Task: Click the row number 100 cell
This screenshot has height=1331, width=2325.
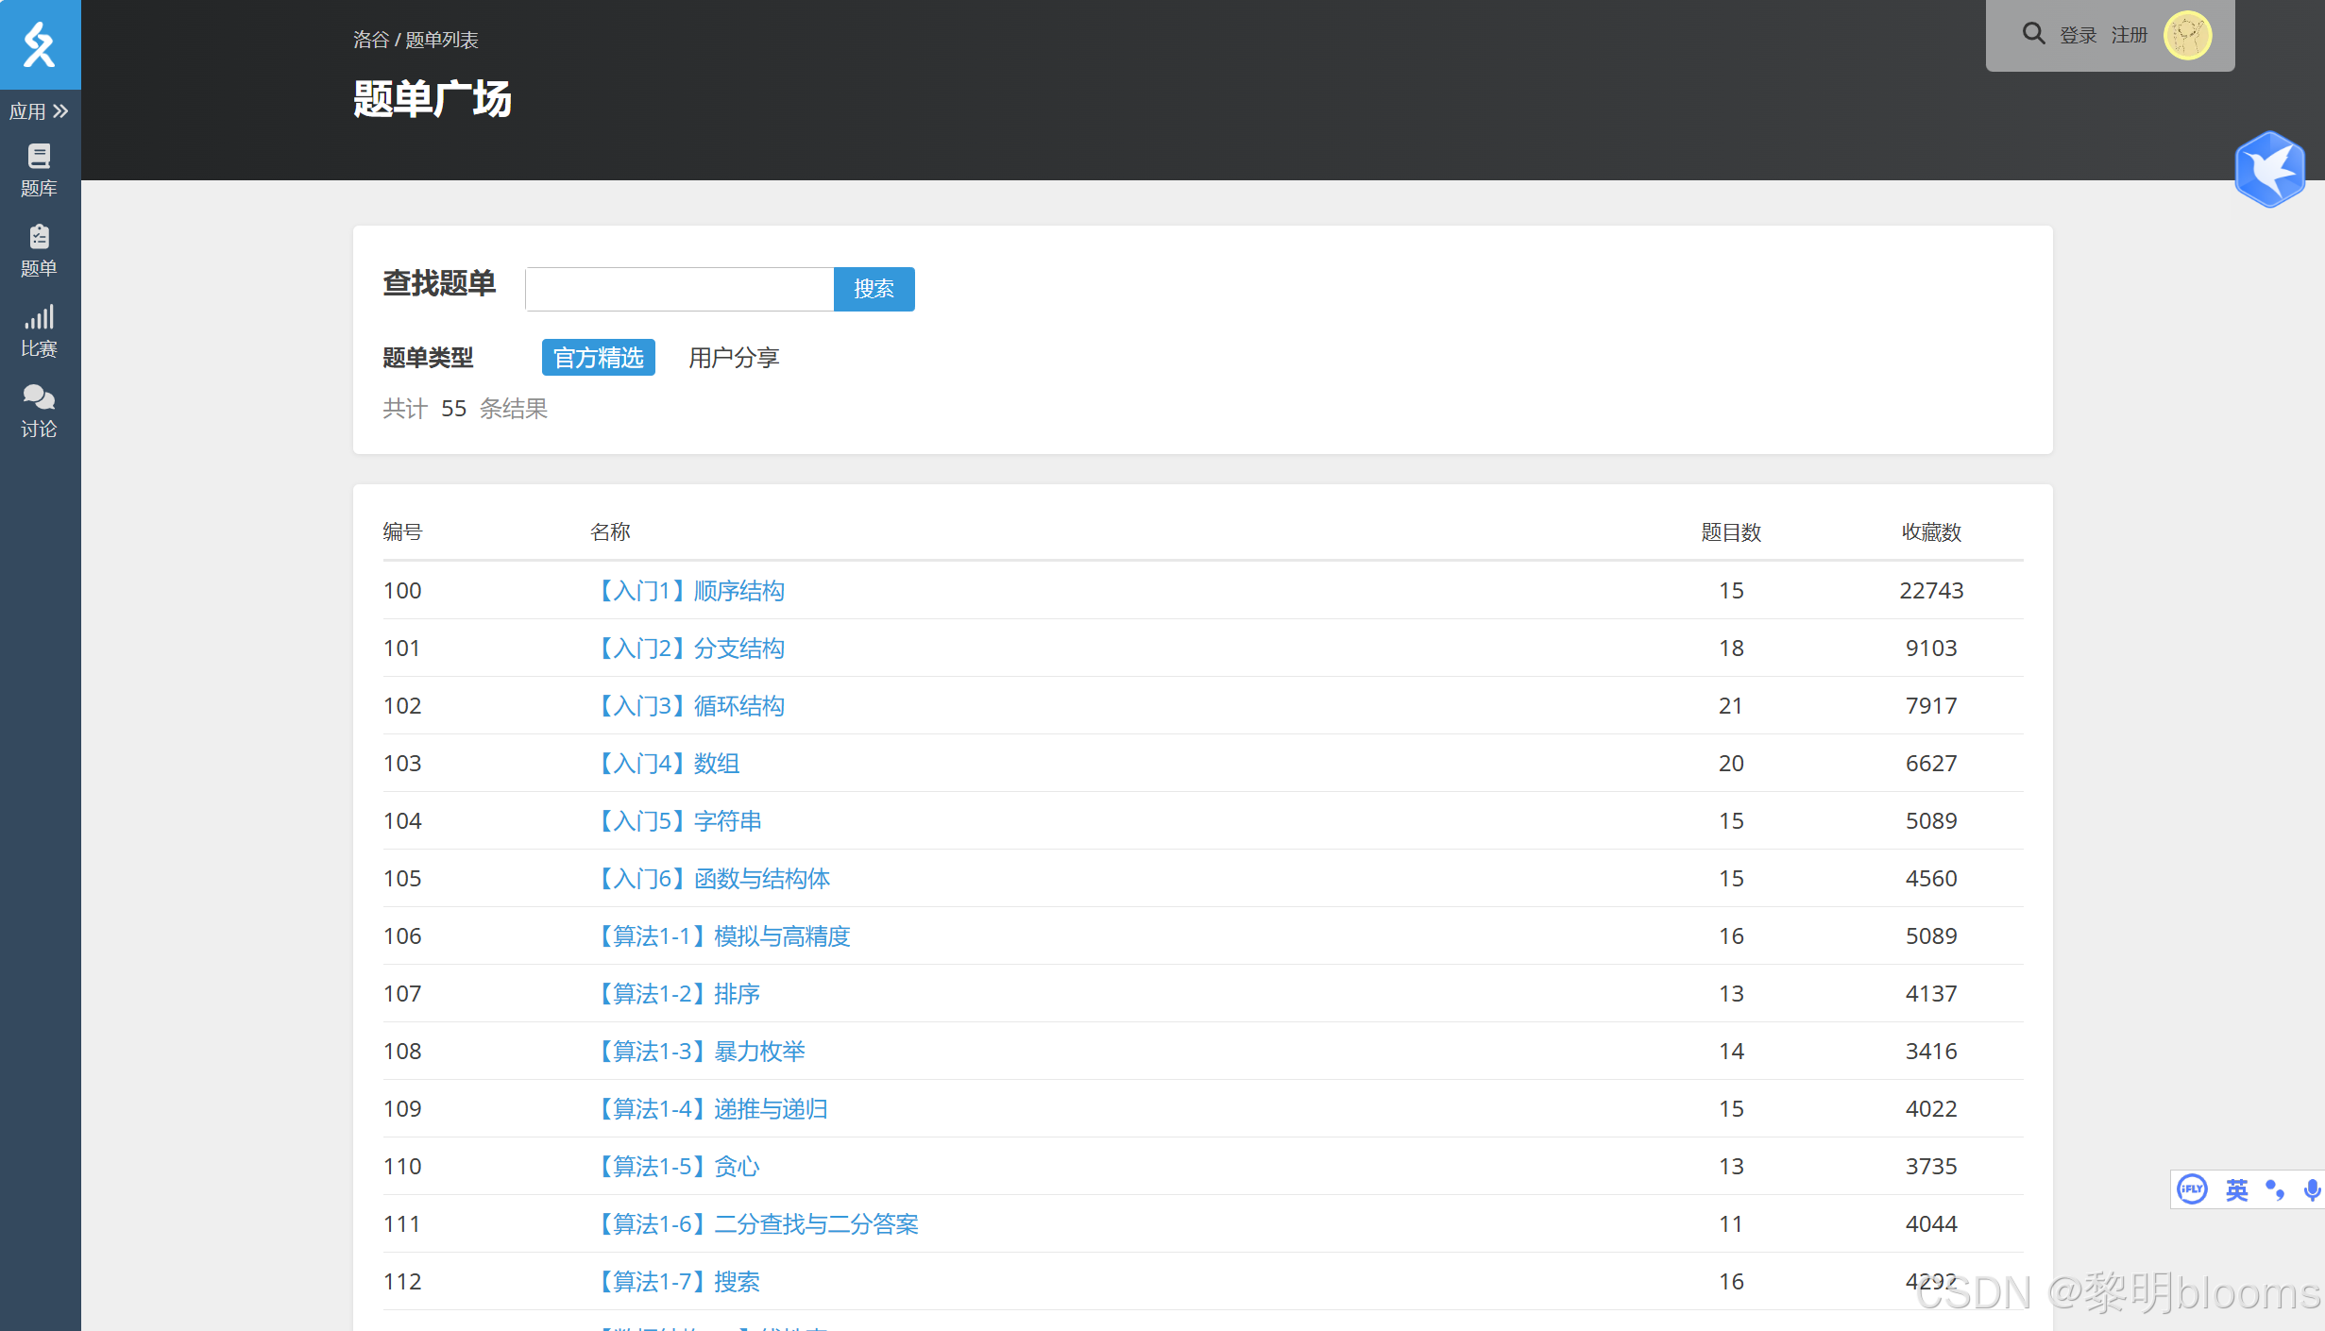Action: click(402, 591)
